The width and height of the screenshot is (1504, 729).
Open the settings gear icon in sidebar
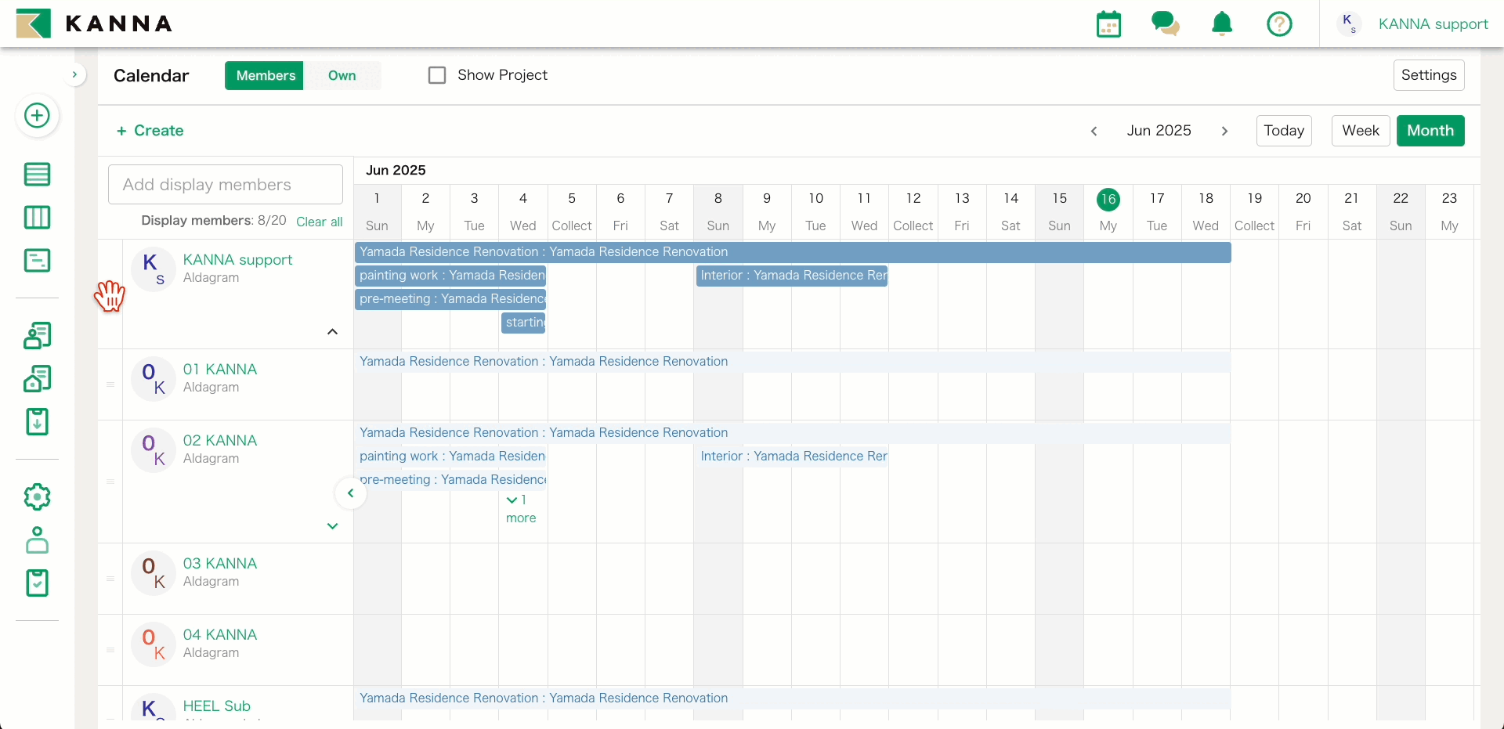[37, 497]
